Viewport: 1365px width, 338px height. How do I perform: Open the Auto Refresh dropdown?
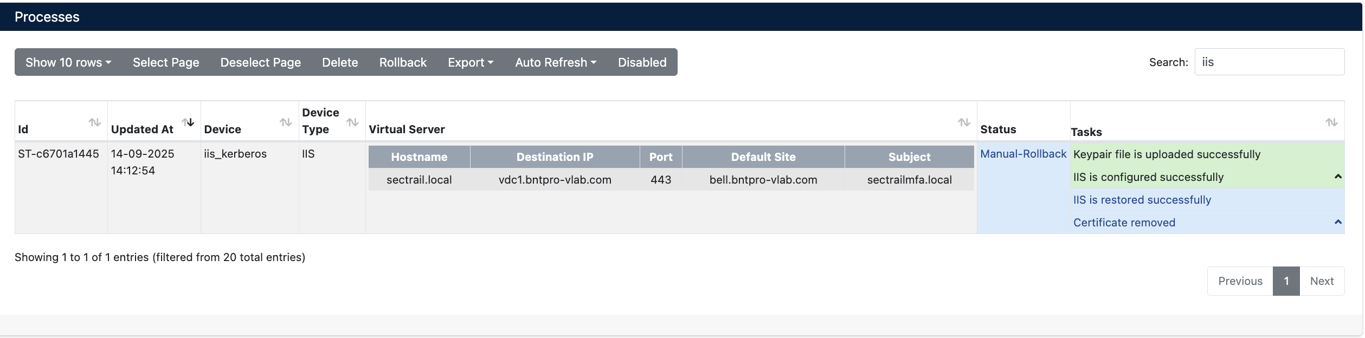click(x=555, y=62)
